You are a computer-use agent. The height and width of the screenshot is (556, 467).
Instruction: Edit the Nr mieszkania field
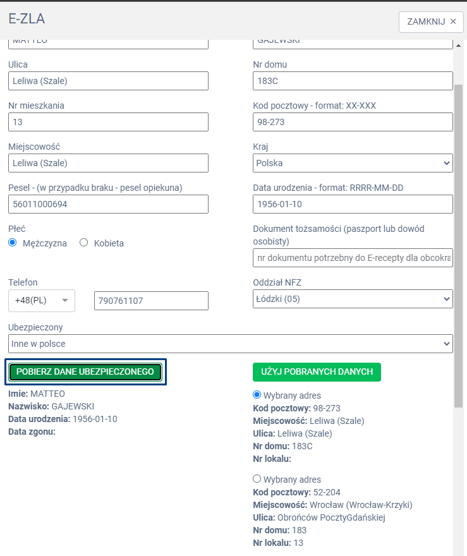pos(108,122)
